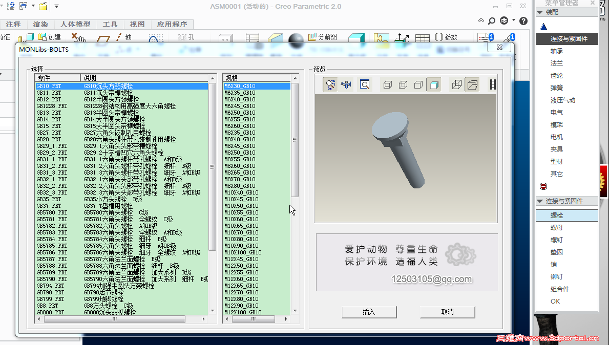The height and width of the screenshot is (345, 609).
Task: Open the learning connector dropdown arrow
Action: [x=513, y=20]
